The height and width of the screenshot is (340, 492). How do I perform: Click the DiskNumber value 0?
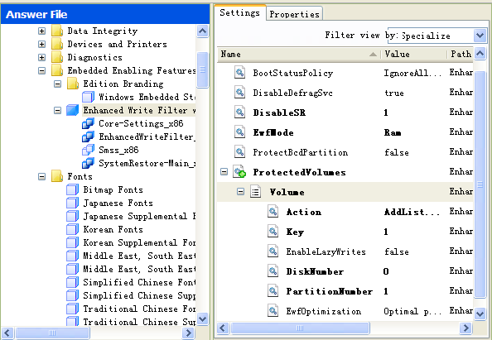coord(386,271)
